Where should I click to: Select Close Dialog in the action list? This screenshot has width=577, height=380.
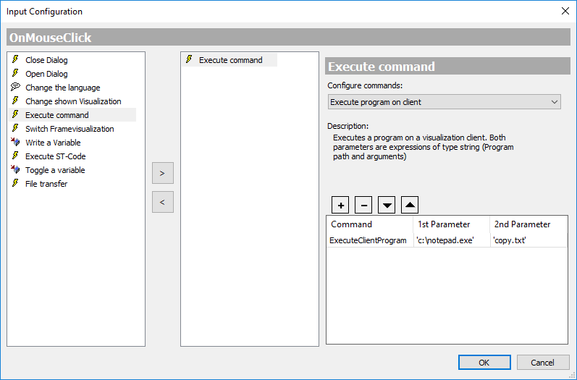[x=46, y=60]
